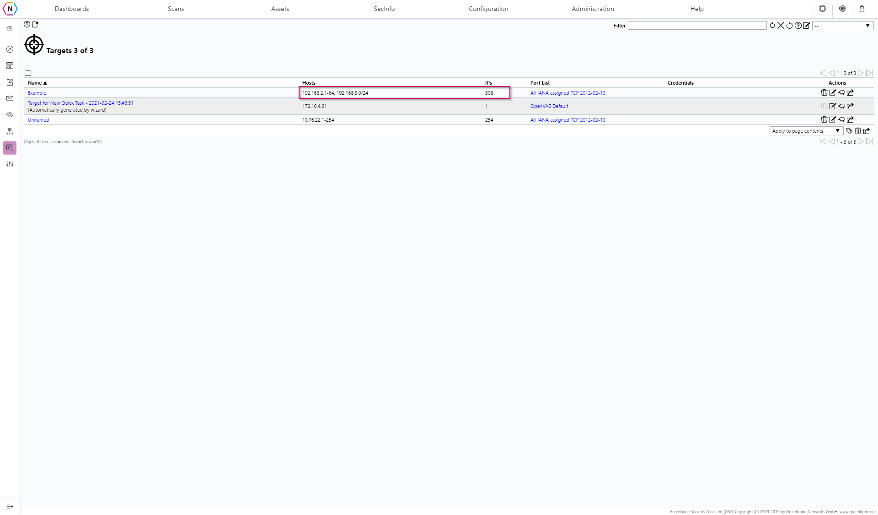Select hosts cell 10.76.22.1-254
The image size is (878, 515).
tap(318, 120)
